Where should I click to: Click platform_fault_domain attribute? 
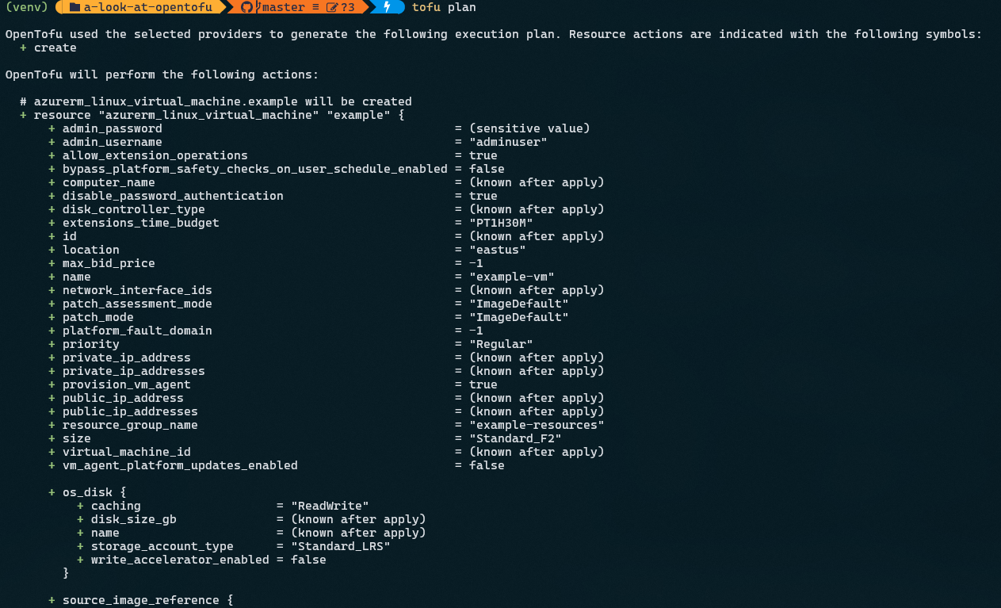[x=137, y=331]
